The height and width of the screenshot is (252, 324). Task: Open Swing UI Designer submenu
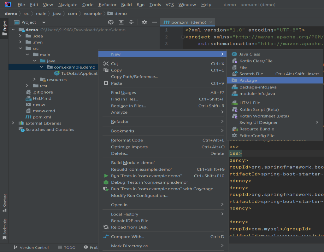274,123
